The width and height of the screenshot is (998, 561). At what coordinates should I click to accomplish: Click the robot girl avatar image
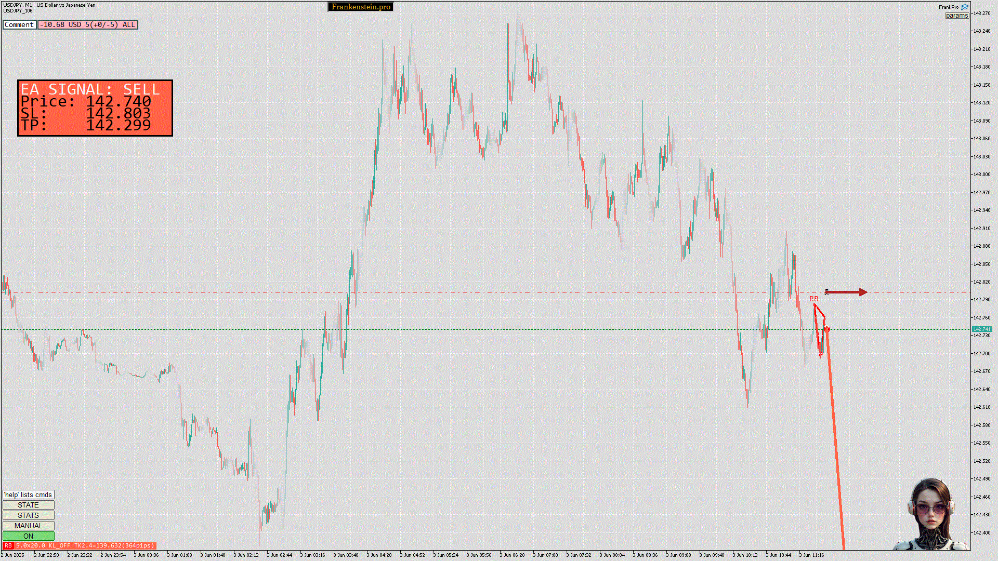(x=931, y=514)
